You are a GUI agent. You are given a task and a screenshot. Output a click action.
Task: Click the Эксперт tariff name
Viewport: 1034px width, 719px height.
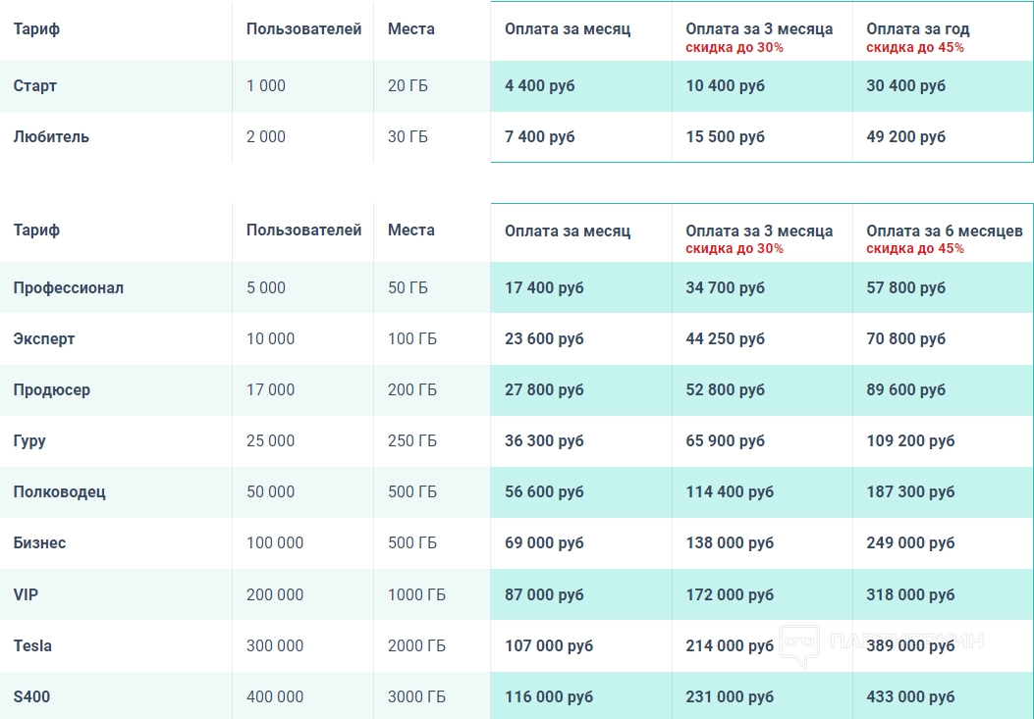click(x=44, y=339)
